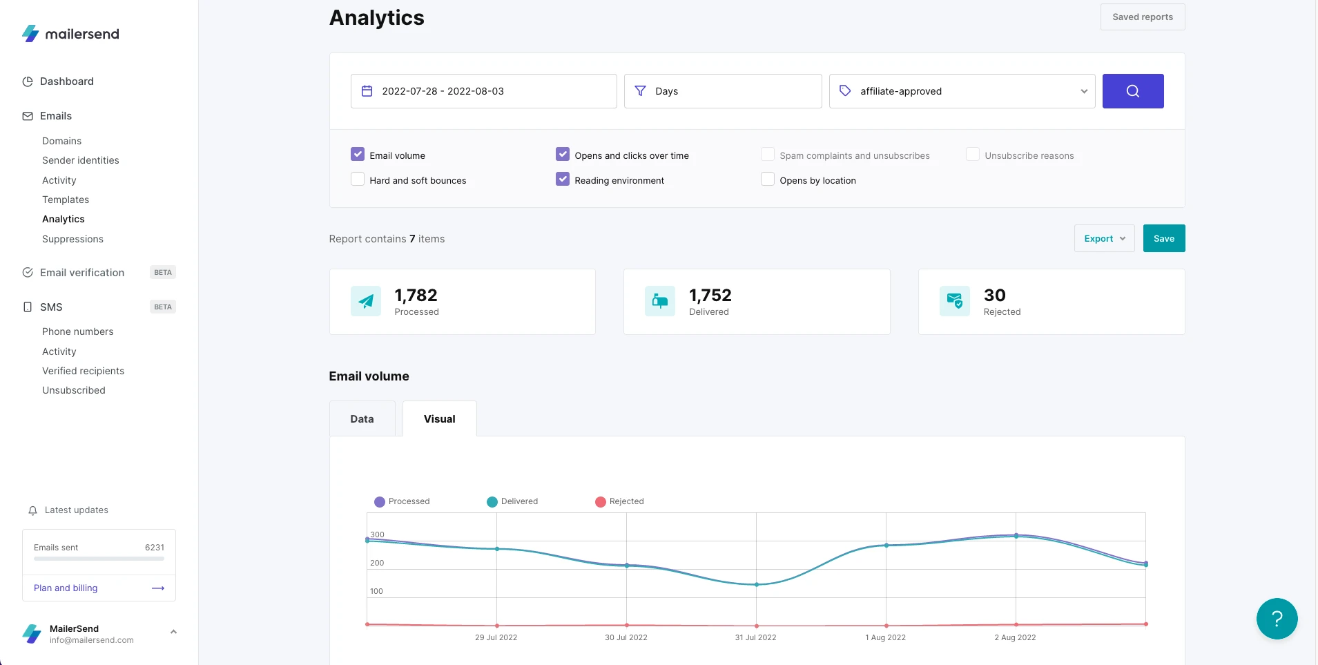Click the Emails envelope icon in sidebar
This screenshot has height=665, width=1318.
(28, 116)
